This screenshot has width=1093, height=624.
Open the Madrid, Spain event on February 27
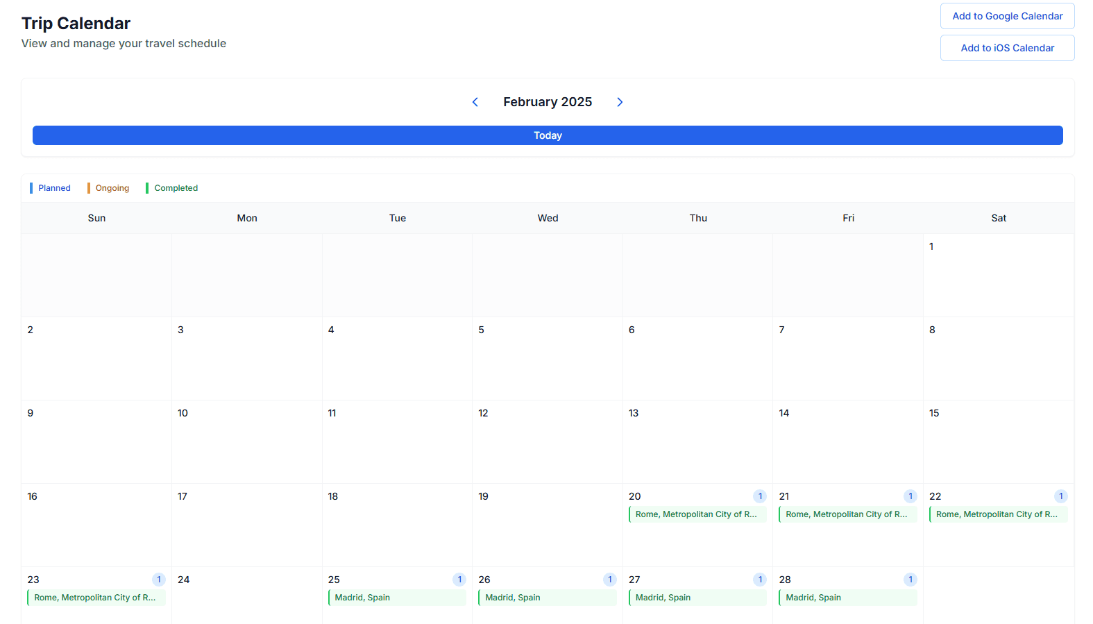tap(697, 598)
